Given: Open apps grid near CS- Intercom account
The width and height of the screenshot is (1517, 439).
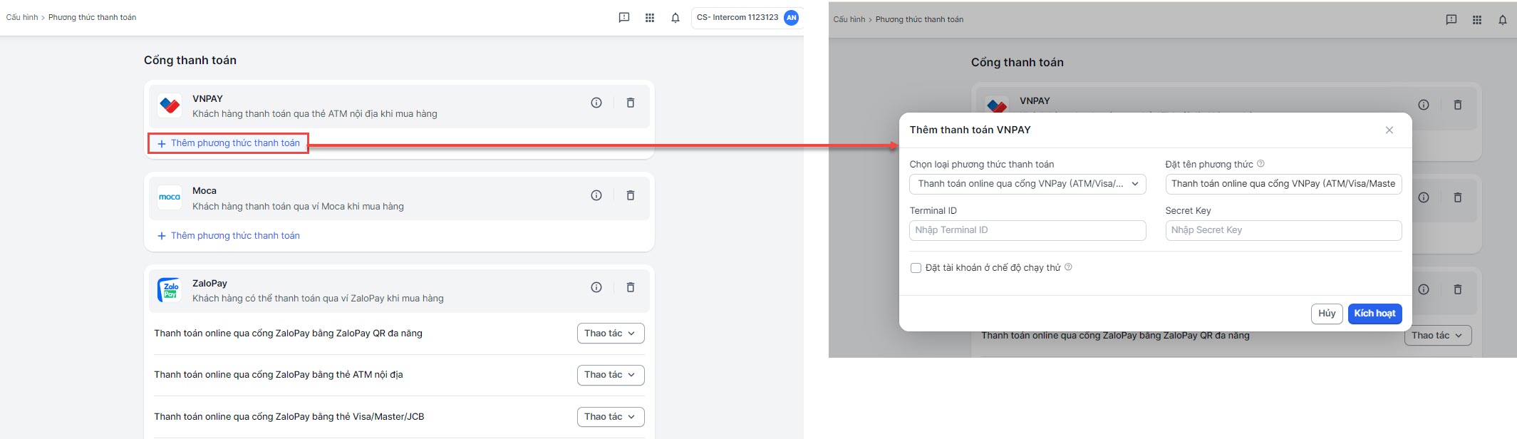Looking at the screenshot, I should click(x=650, y=18).
